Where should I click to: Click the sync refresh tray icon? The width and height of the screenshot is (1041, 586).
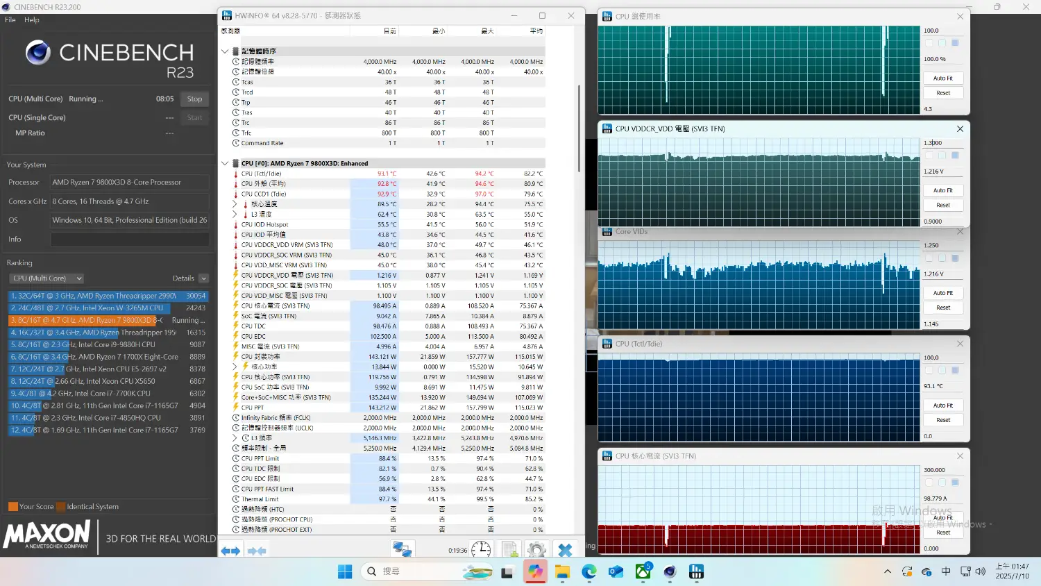tap(907, 571)
